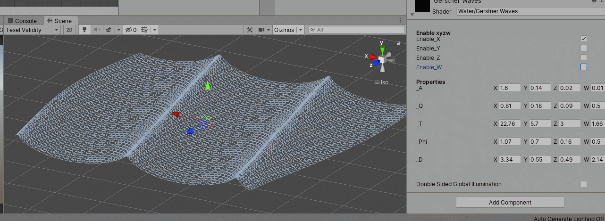Viewport: 605px width, 221px height.
Task: Grab the blue Z move handle arrow
Action: point(190,131)
